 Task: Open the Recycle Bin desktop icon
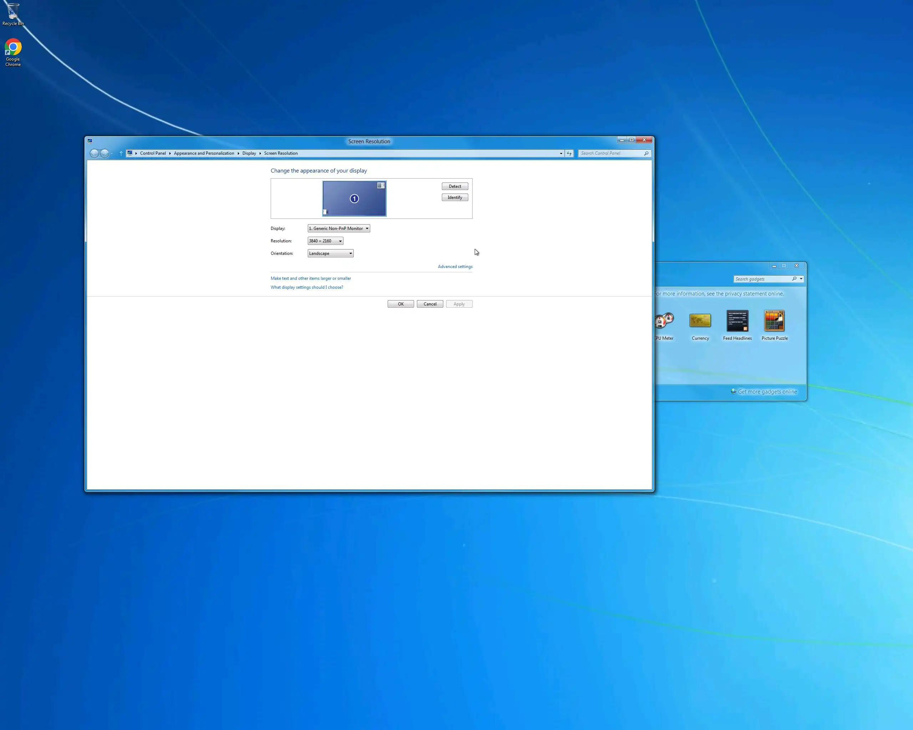pyautogui.click(x=13, y=13)
